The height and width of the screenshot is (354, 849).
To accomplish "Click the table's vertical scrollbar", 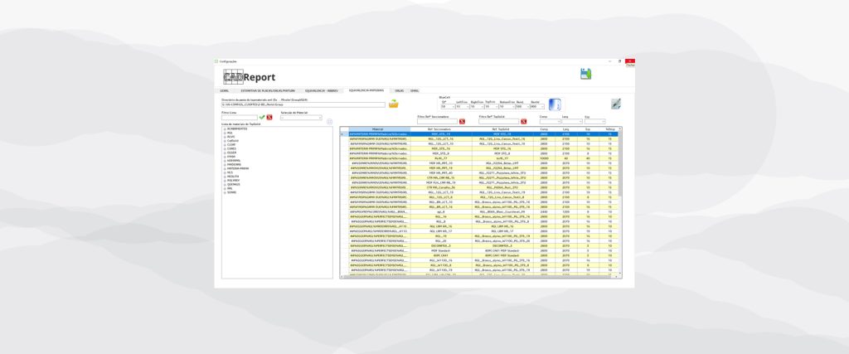I will (620, 201).
